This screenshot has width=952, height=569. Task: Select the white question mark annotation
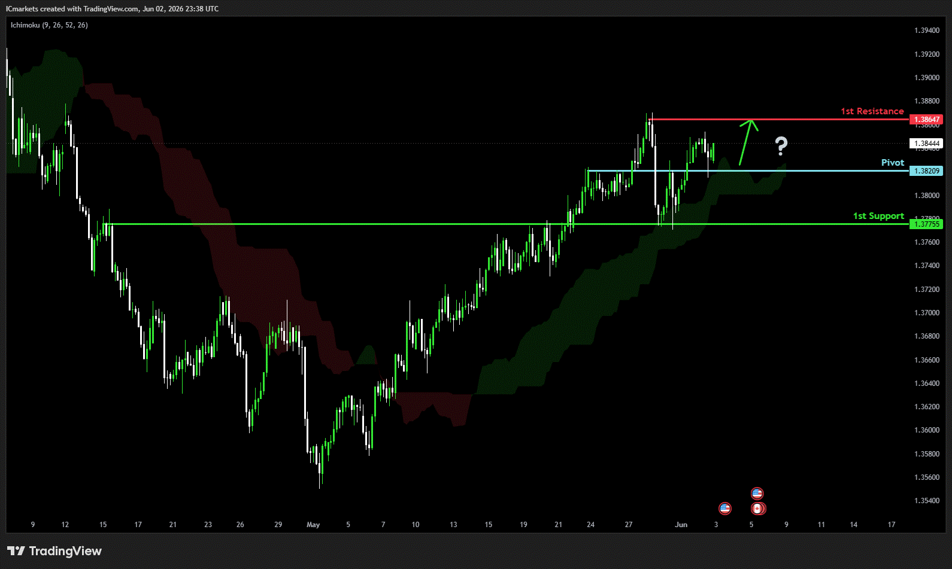781,146
